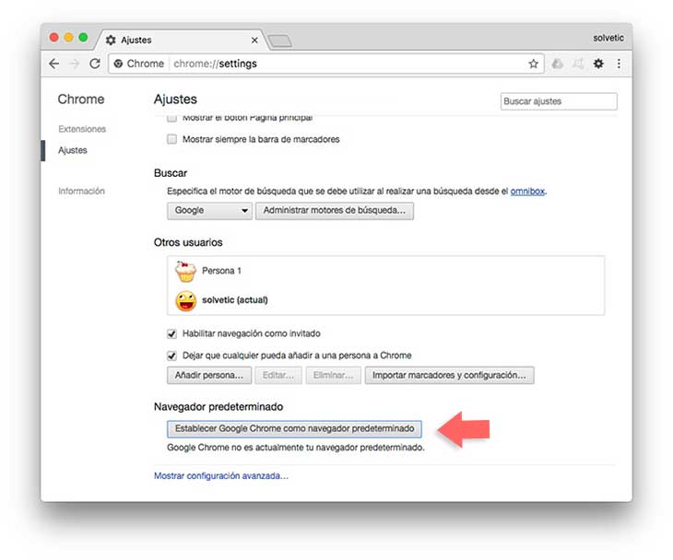Viewport: 673px width, 560px height.
Task: Open the solvetic profile switcher
Action: coord(608,38)
